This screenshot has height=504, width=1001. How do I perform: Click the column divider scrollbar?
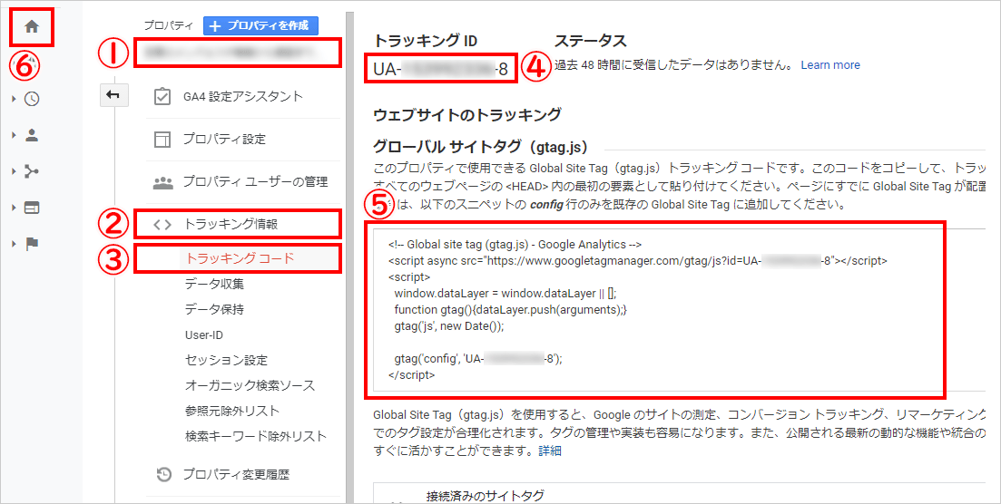pyautogui.click(x=349, y=257)
